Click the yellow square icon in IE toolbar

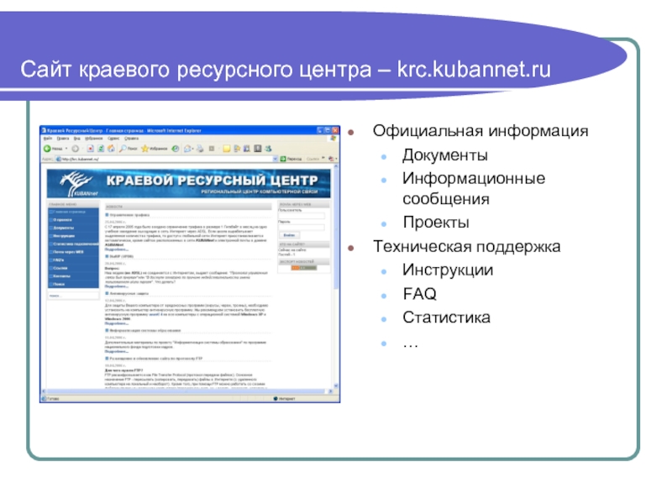tap(226, 149)
